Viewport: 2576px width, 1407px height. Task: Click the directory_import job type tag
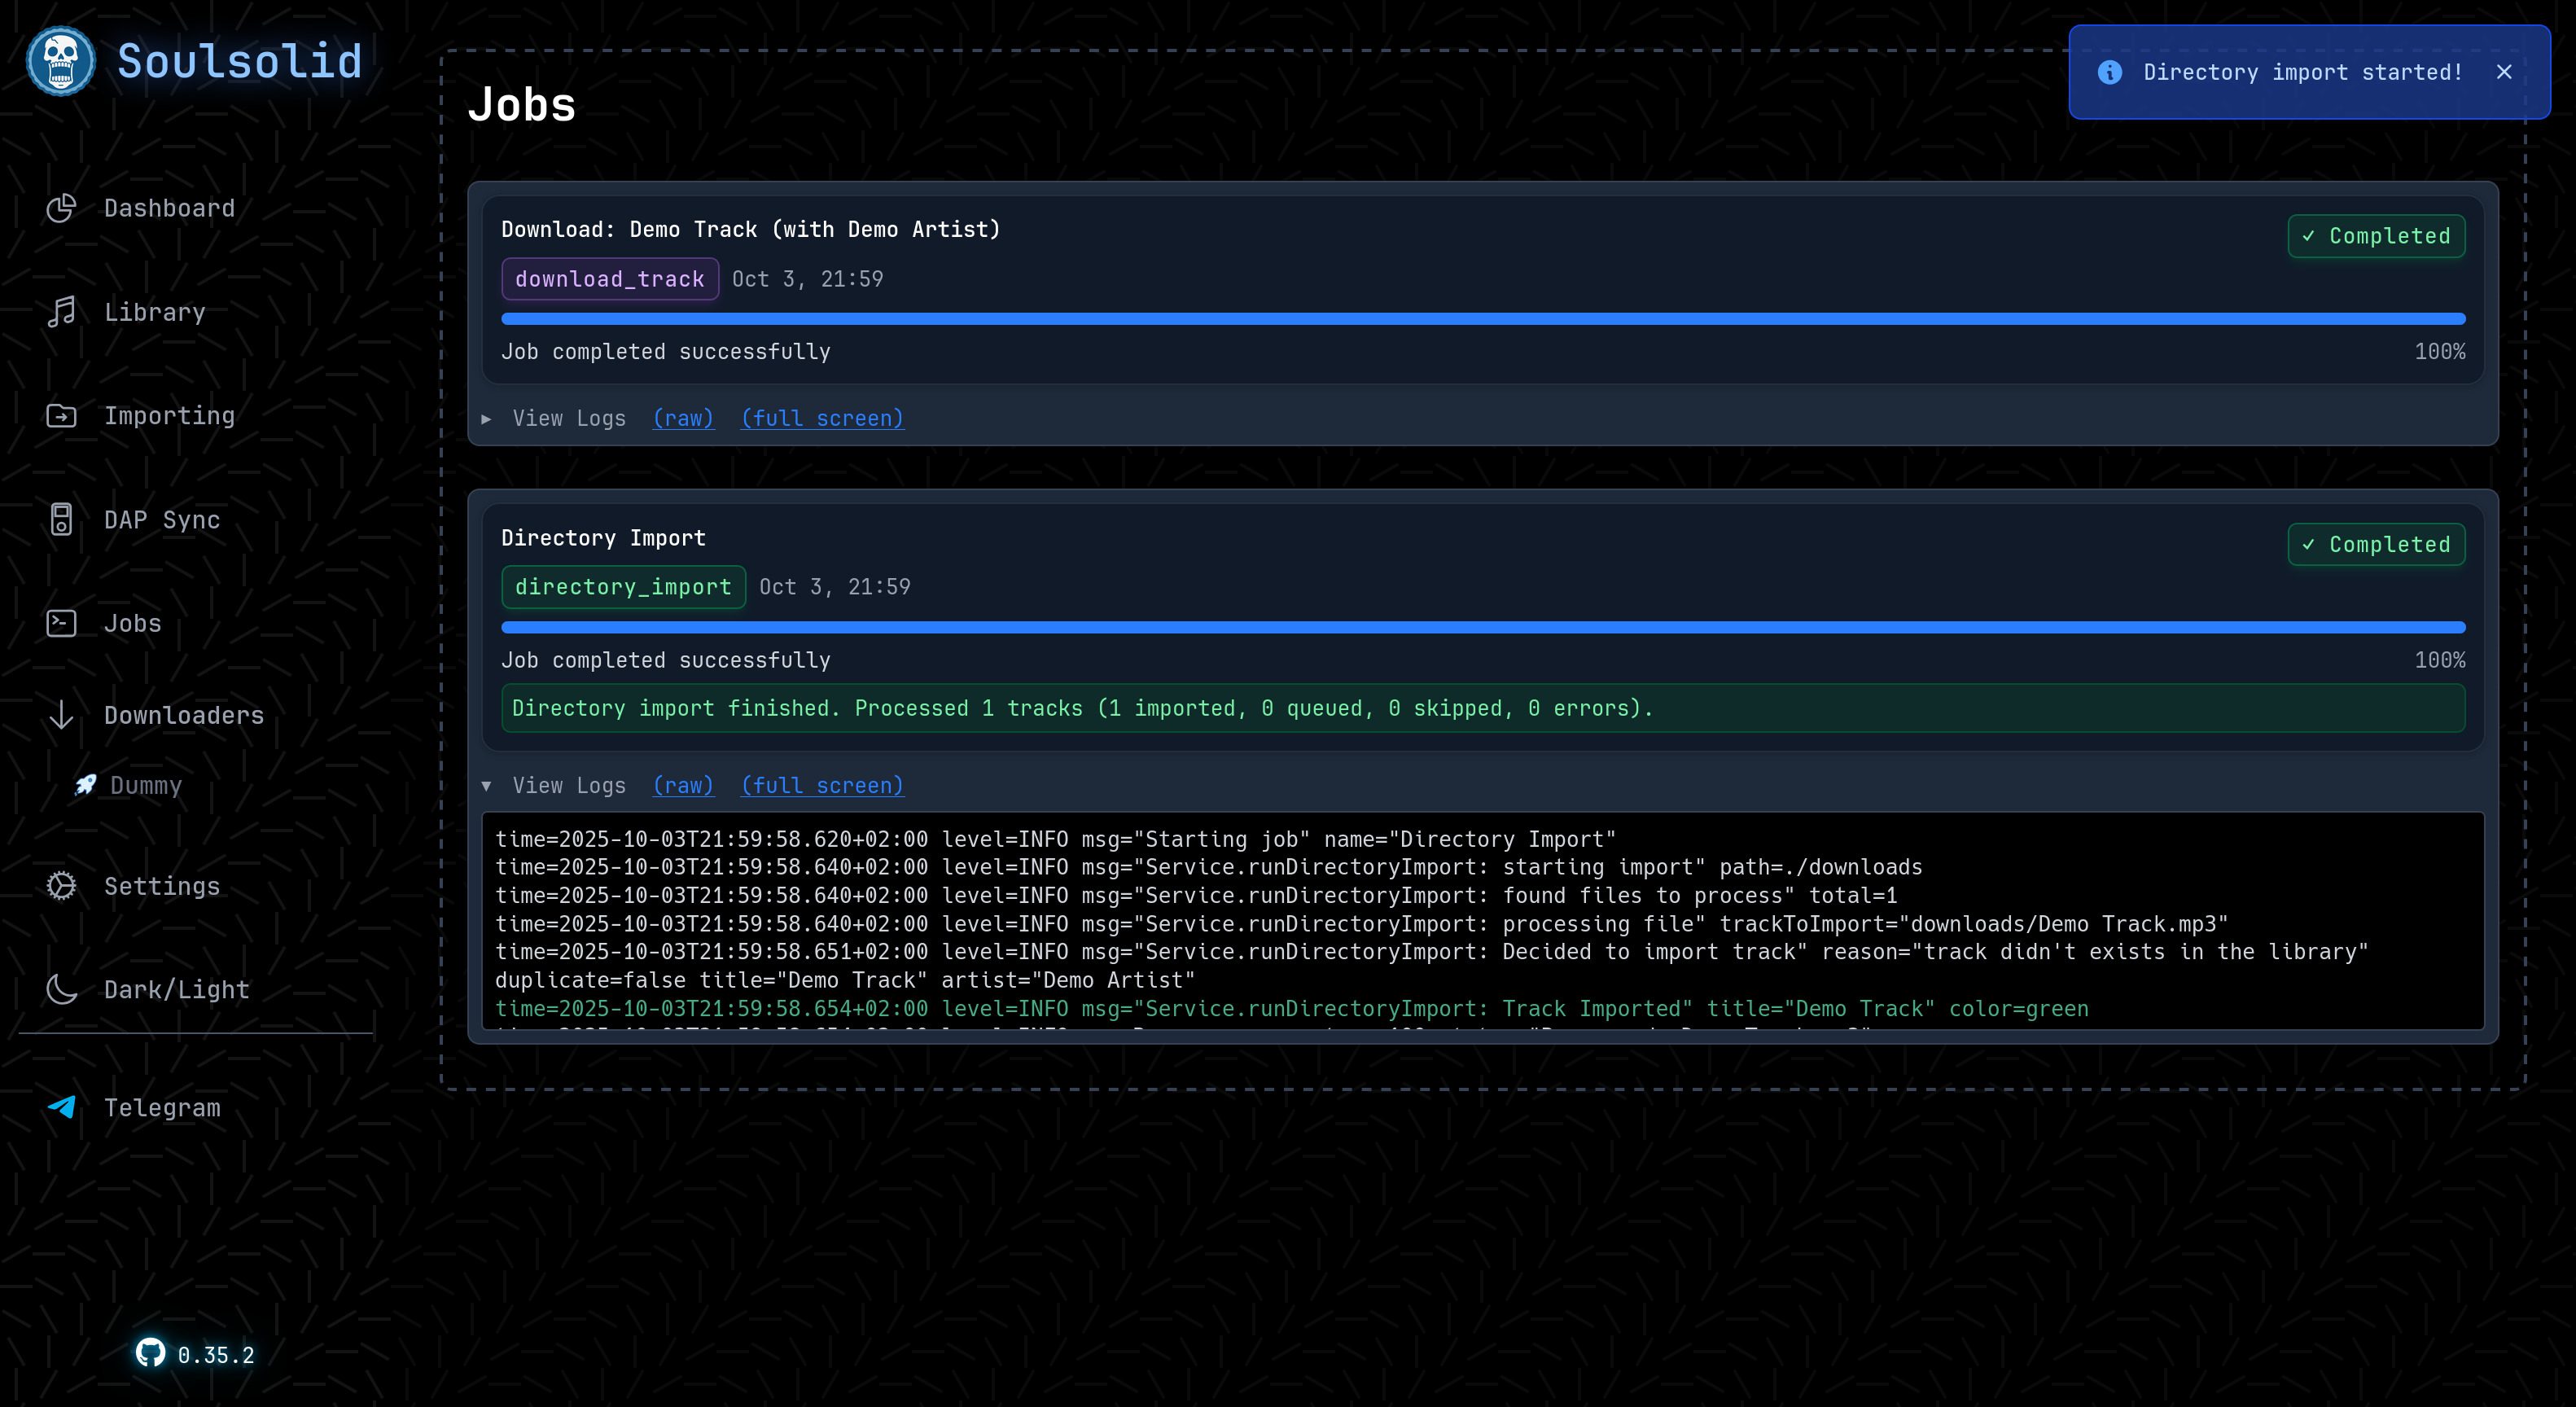pyautogui.click(x=623, y=587)
